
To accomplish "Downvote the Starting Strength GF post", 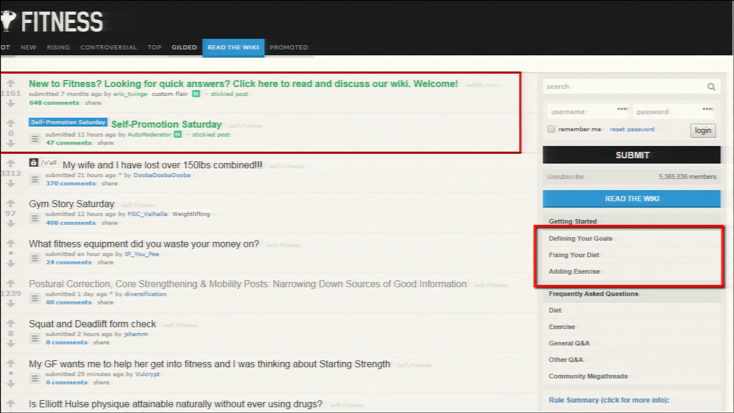I will point(11,383).
